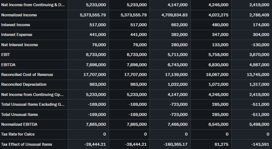The height and width of the screenshot is (149, 272).
Task: Select the Net Interest Income row label
Action: [20, 45]
